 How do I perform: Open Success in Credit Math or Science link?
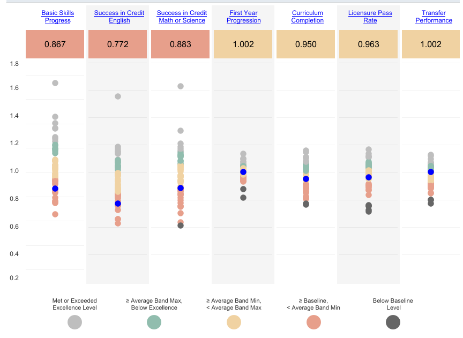(x=182, y=17)
